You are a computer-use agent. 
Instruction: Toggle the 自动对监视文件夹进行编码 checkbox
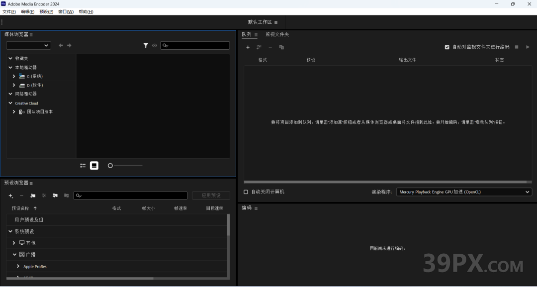[x=447, y=47]
